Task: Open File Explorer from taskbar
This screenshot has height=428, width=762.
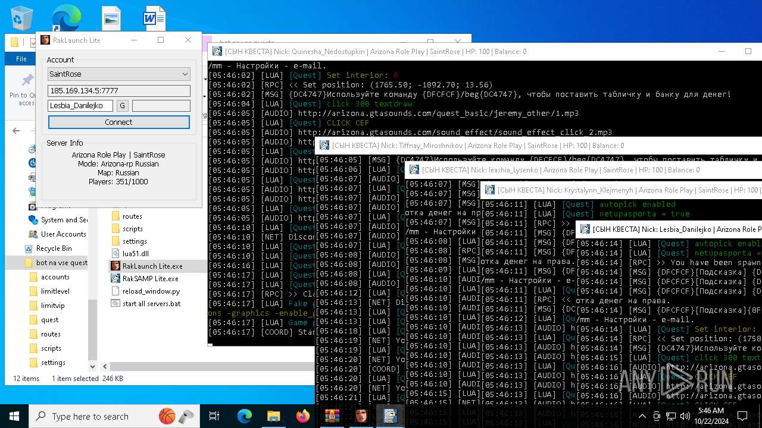Action: (273, 416)
